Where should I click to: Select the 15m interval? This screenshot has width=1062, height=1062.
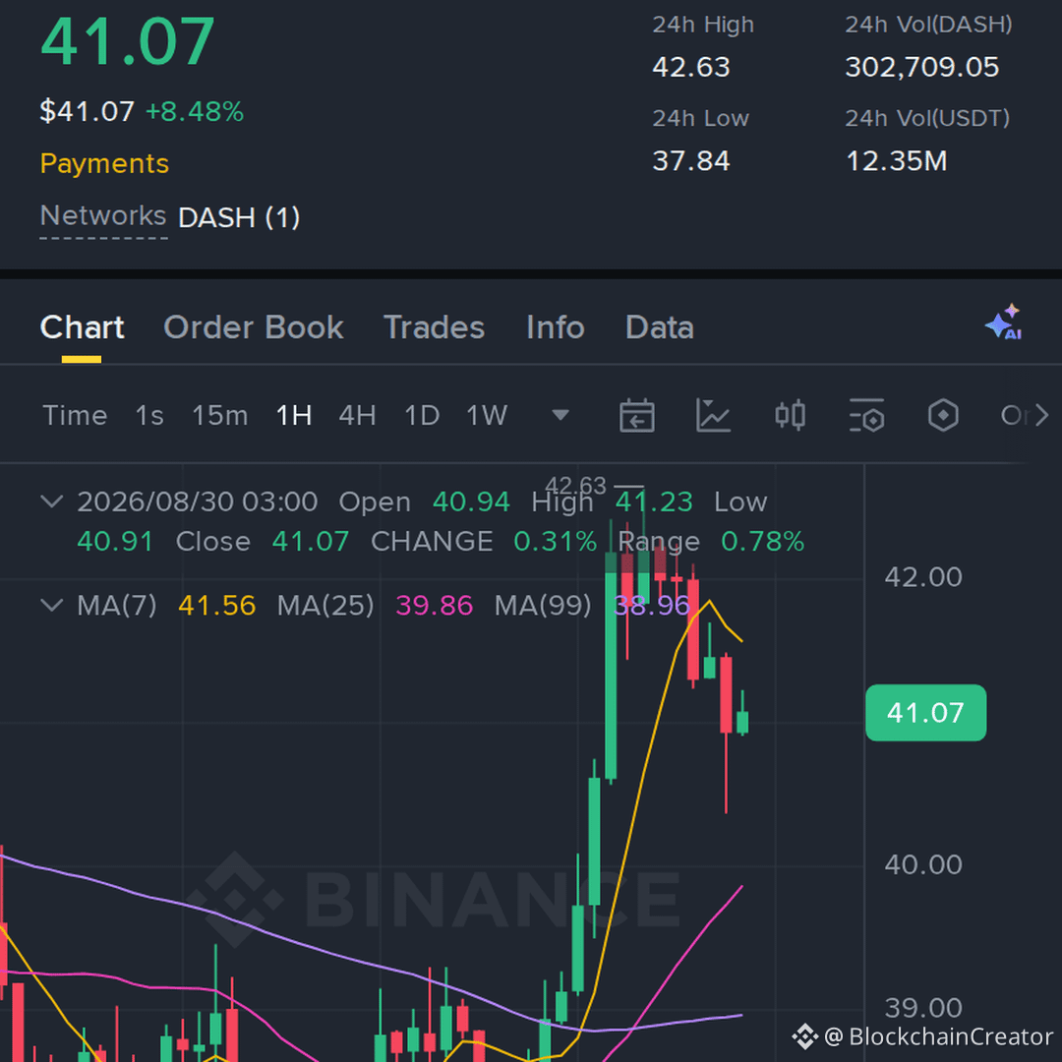tap(220, 415)
